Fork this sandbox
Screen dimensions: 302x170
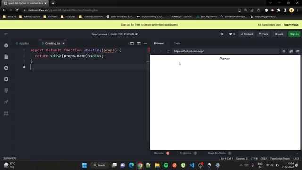coord(263,34)
